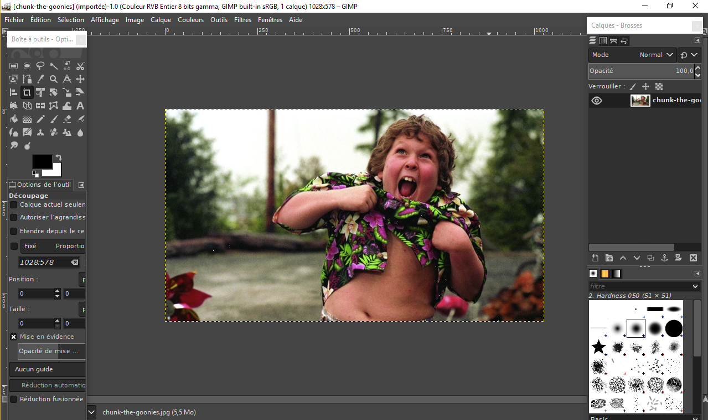Viewport: 708px width, 420px height.
Task: Choose the Free Select lasso tool
Action: click(x=40, y=66)
